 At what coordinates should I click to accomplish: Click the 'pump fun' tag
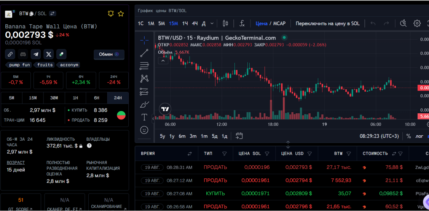click(19, 65)
